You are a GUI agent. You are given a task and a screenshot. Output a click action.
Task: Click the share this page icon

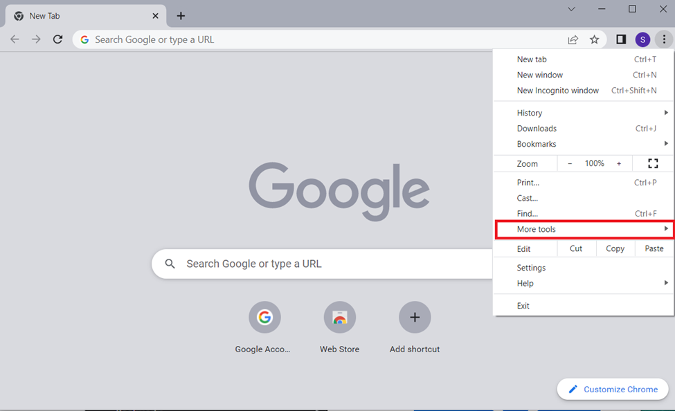click(x=573, y=39)
